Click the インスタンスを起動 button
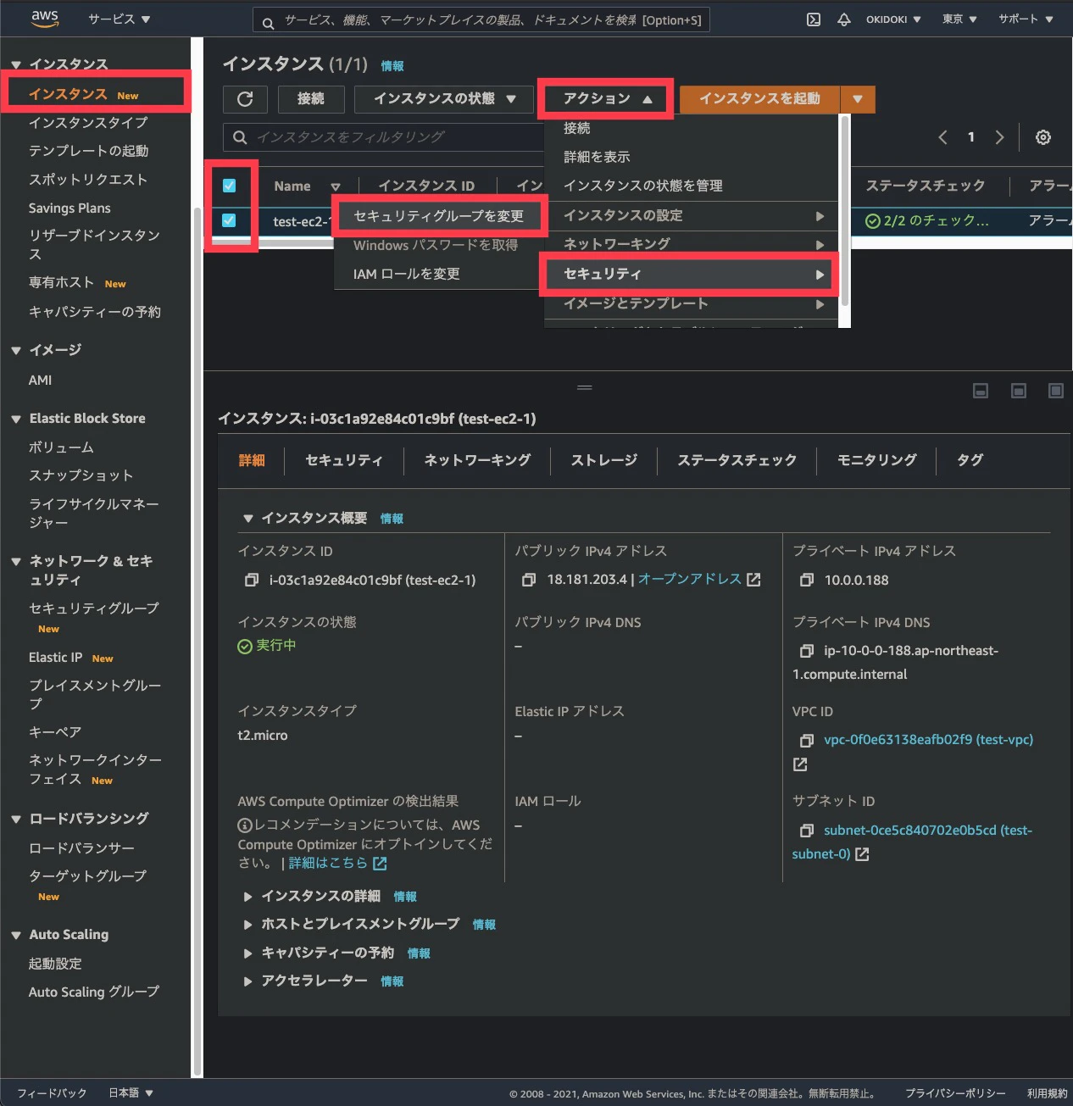Viewport: 1073px width, 1106px height. pyautogui.click(x=759, y=99)
